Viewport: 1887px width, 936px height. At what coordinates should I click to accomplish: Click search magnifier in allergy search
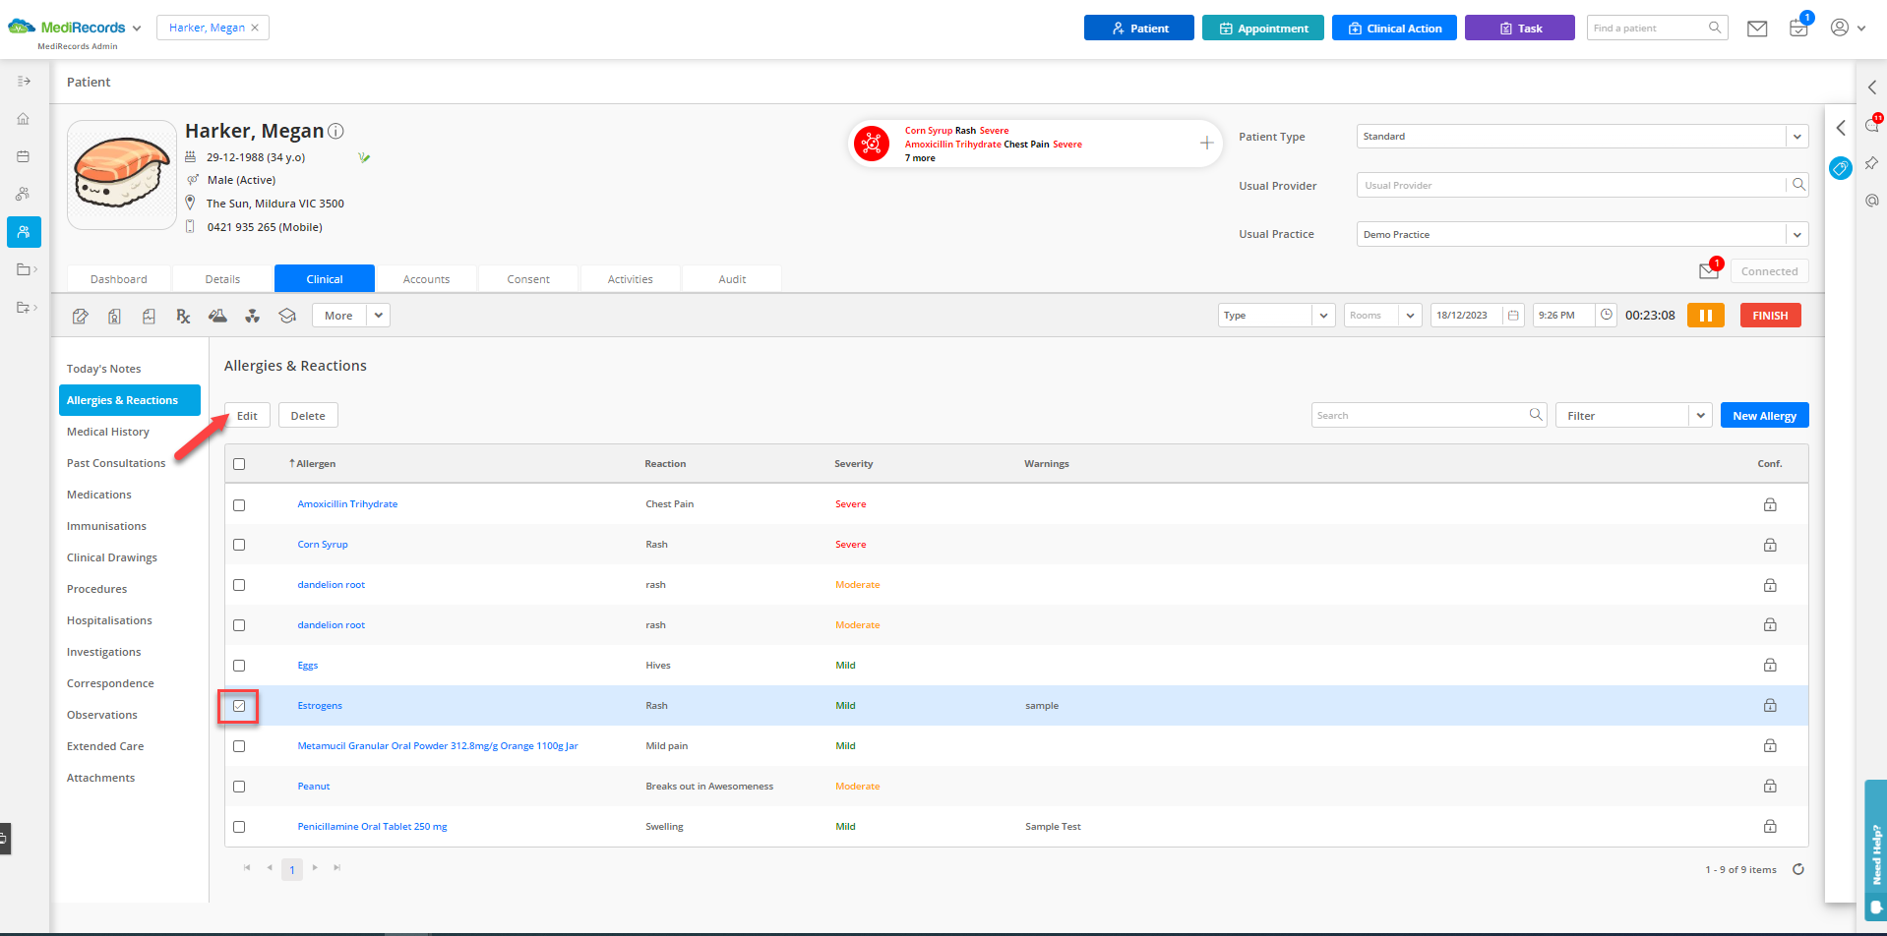click(1535, 415)
